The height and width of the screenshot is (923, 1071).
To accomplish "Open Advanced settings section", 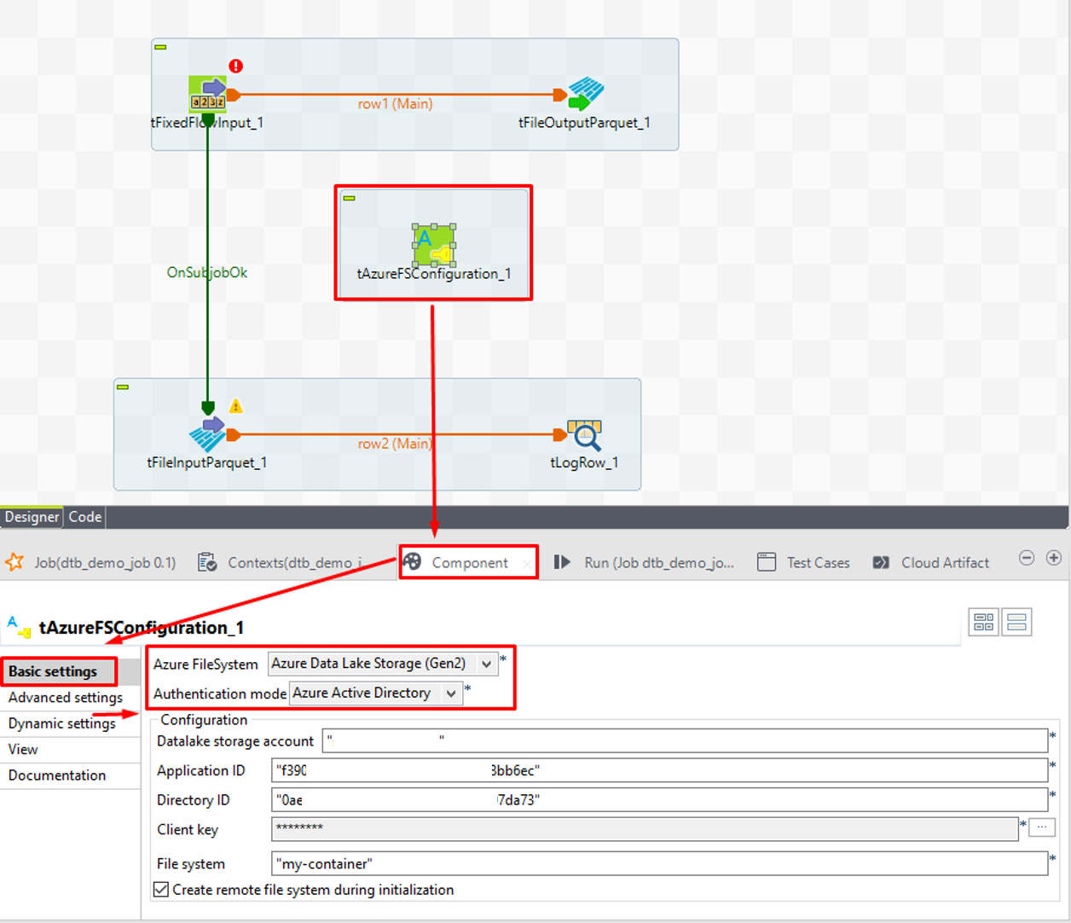I will point(66,698).
